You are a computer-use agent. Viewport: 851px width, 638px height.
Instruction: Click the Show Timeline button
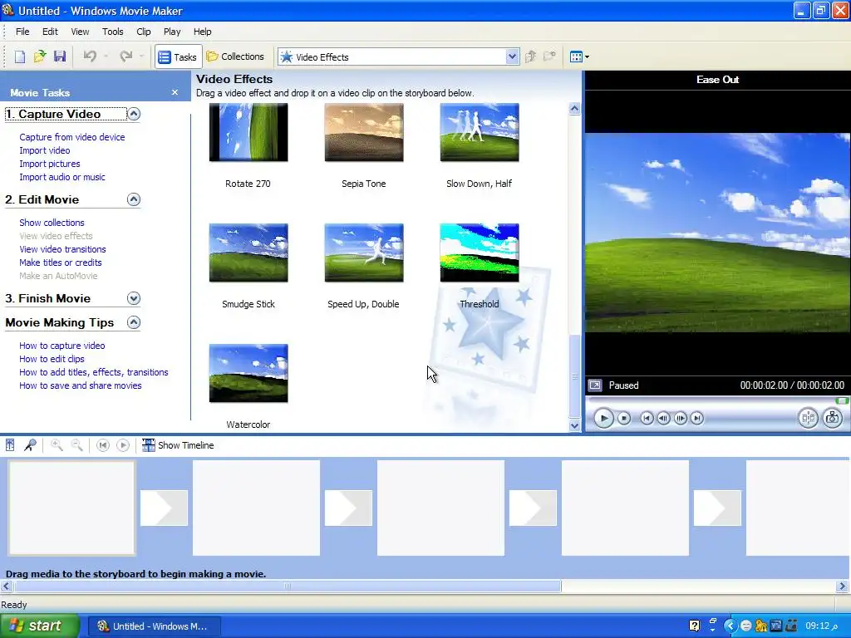point(178,445)
